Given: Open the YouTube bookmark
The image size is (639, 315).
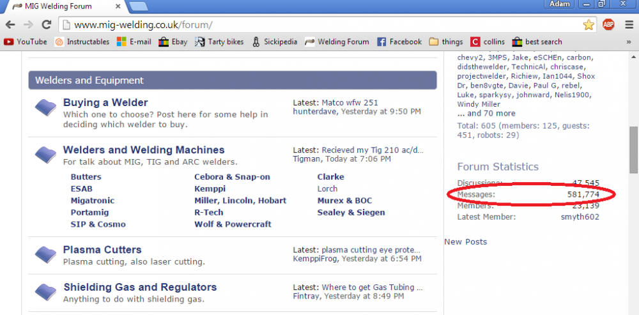Looking at the screenshot, I should click(x=26, y=42).
